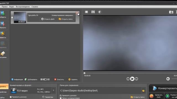Click the FLV-видео format icon

pos(14,91)
